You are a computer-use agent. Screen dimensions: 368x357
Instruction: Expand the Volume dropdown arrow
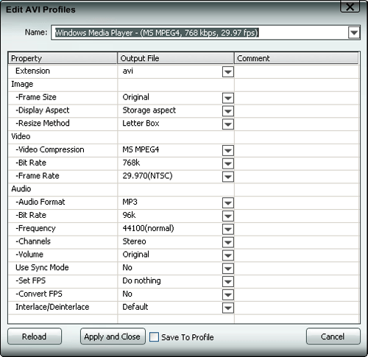pos(228,255)
